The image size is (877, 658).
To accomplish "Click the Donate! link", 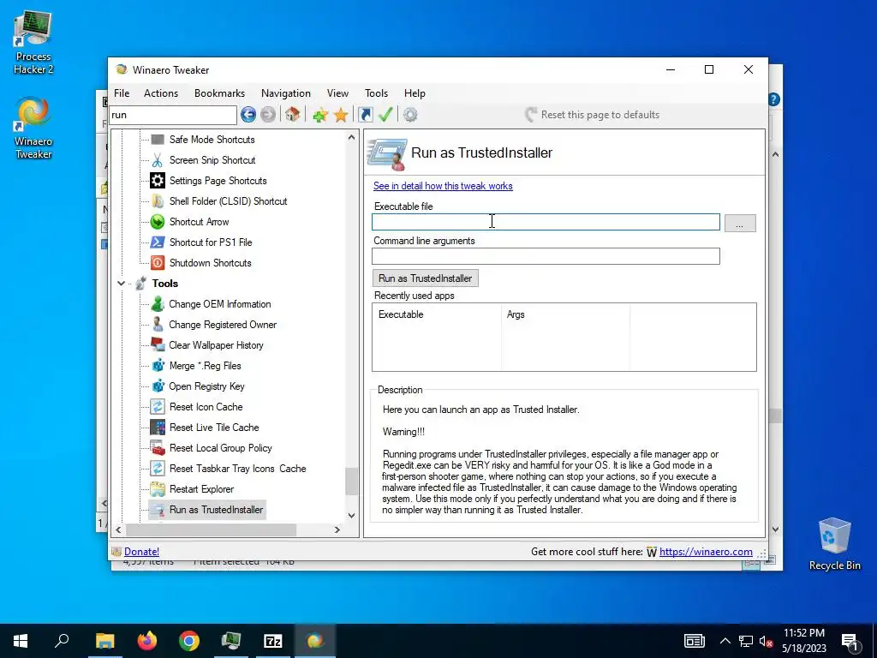I will pos(141,552).
